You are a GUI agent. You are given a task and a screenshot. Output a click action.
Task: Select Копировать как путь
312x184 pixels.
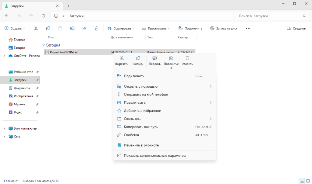point(165,127)
